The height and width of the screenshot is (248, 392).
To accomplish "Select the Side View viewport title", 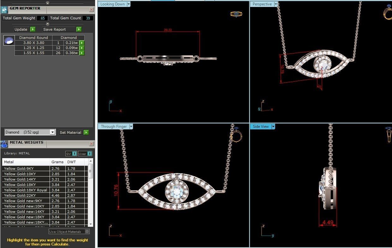I will [x=261, y=127].
